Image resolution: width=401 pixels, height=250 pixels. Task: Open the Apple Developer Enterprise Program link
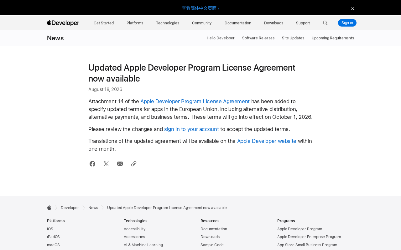pos(309,237)
